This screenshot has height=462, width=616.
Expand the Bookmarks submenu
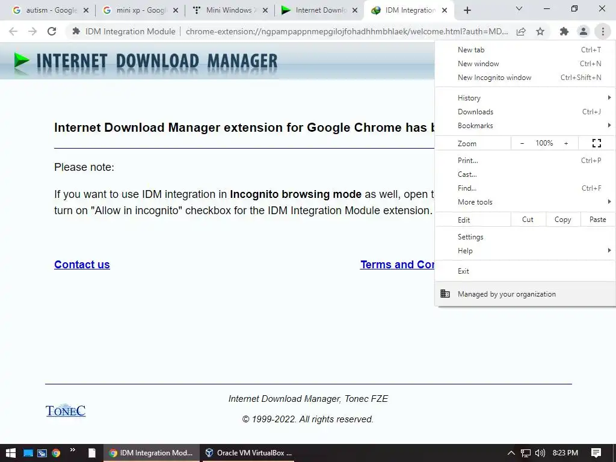click(x=525, y=126)
